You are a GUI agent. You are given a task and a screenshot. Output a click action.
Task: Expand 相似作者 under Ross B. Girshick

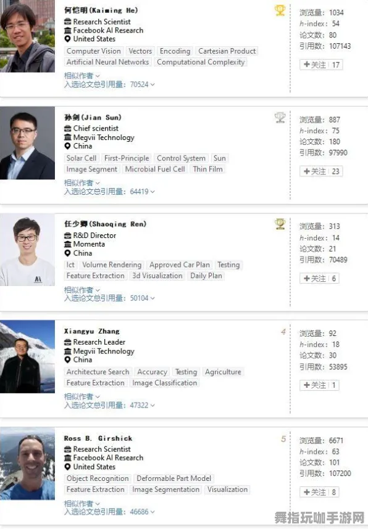(80, 504)
